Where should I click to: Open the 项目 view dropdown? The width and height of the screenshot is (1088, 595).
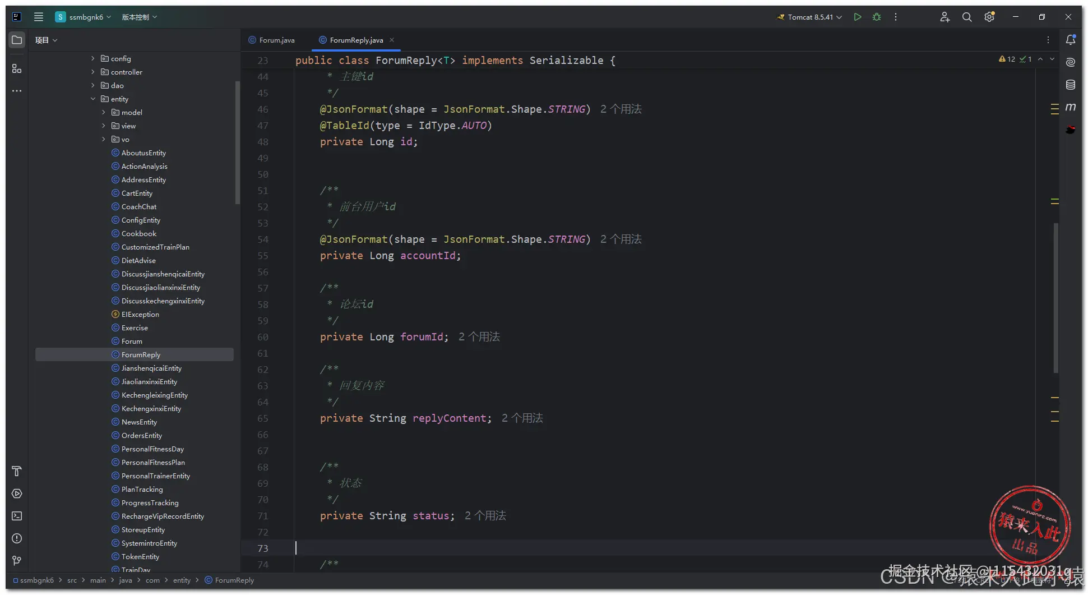pyautogui.click(x=47, y=40)
